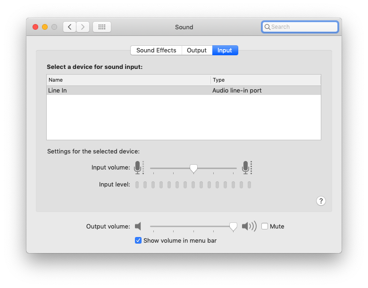368x288 pixels.
Task: Sort devices by the Name column header
Action: click(128, 80)
